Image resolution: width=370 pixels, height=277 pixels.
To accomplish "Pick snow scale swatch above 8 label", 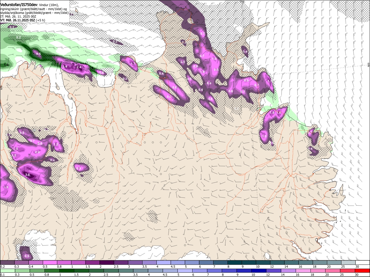I will tap(234, 262).
